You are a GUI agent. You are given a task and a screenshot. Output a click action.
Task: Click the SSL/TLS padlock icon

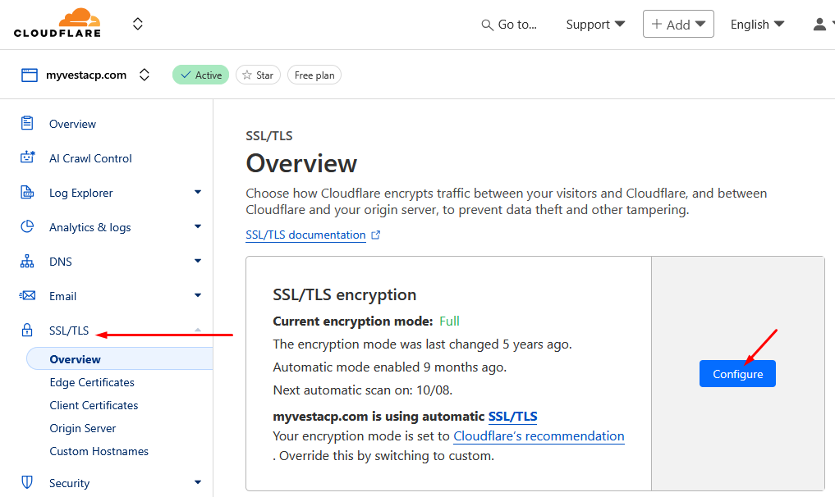pos(27,330)
